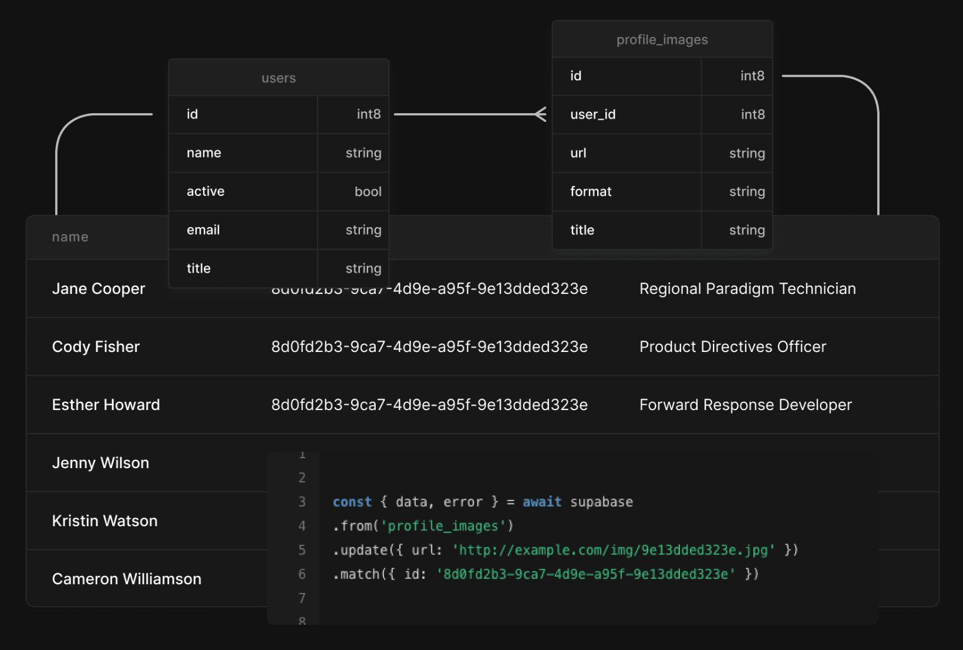Select the Jane Cooper row name cell
The width and height of the screenshot is (963, 650).
click(x=99, y=289)
